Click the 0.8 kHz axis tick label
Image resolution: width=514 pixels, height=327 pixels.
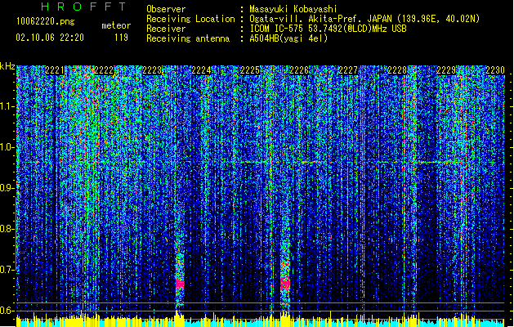tap(7, 229)
